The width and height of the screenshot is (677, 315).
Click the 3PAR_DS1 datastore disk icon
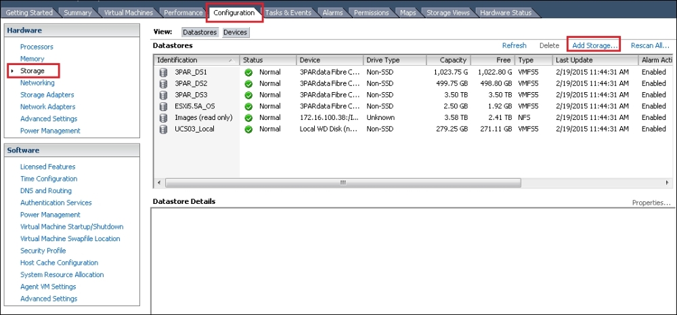[x=162, y=71]
